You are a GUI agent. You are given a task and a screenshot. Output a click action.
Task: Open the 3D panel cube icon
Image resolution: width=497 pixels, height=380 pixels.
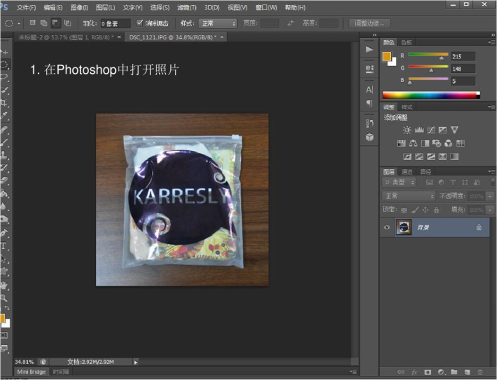[369, 137]
